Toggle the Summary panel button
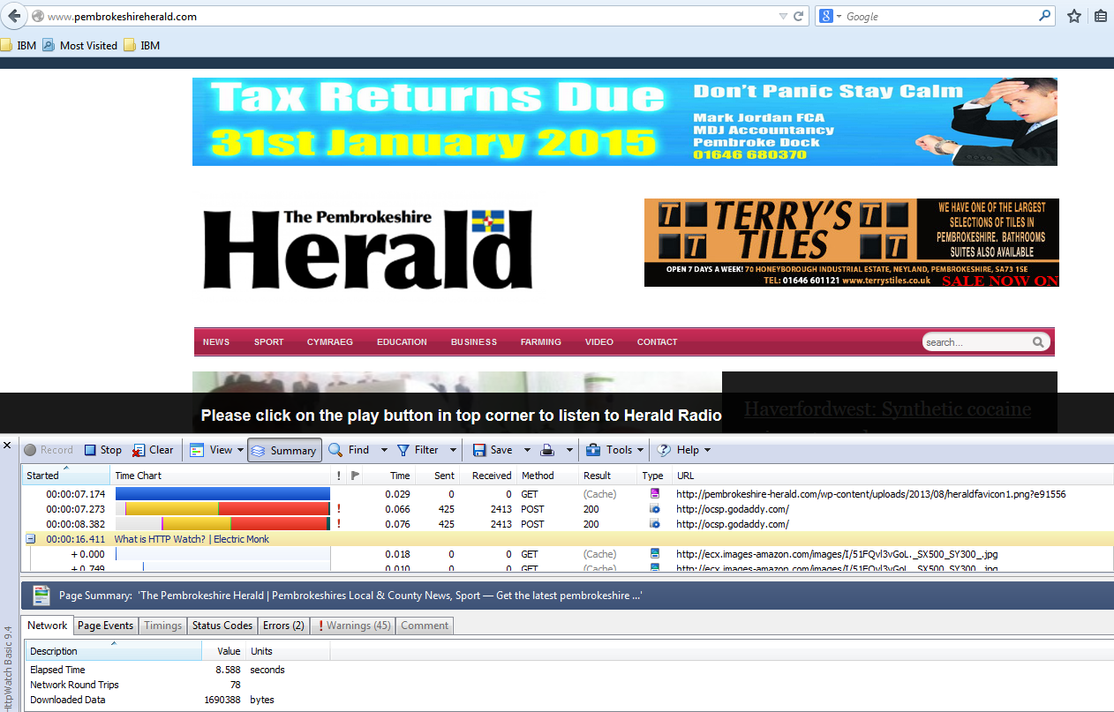Viewport: 1114px width, 712px height. [x=284, y=450]
